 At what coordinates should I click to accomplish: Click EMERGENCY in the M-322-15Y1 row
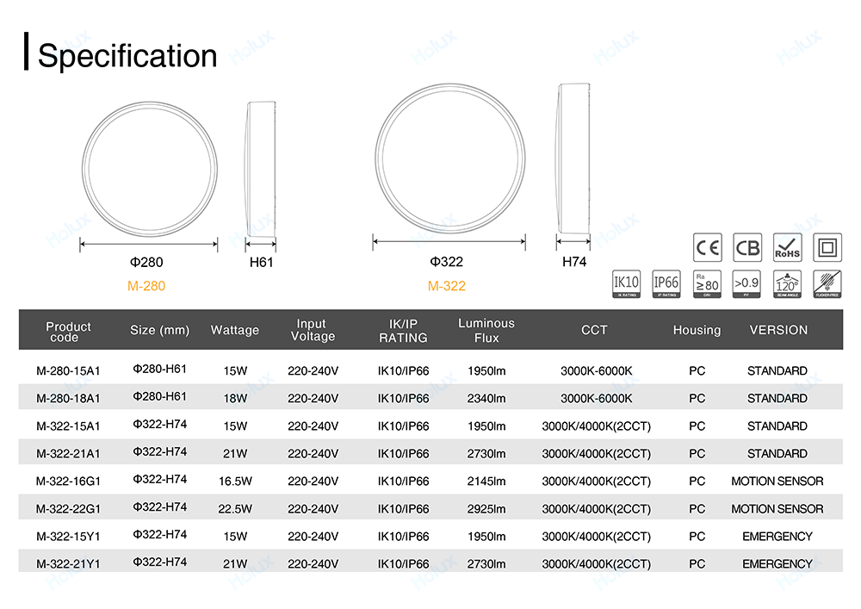pos(777,537)
